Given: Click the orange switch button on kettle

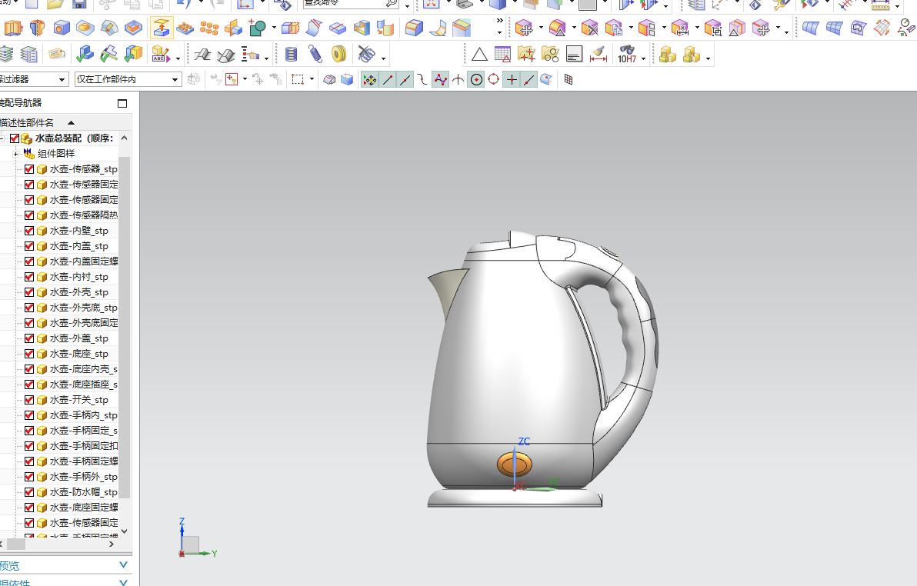Looking at the screenshot, I should 515,465.
